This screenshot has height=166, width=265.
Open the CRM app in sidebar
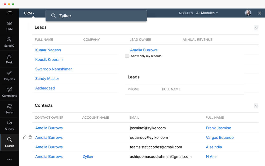pos(9,26)
